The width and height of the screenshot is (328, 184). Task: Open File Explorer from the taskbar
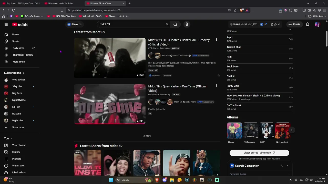172,180
